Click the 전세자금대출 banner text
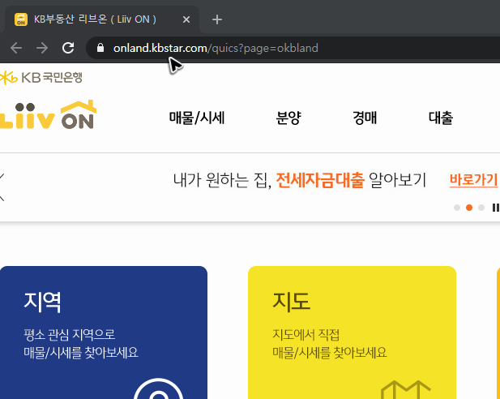The height and width of the screenshot is (399, 500). [x=320, y=180]
